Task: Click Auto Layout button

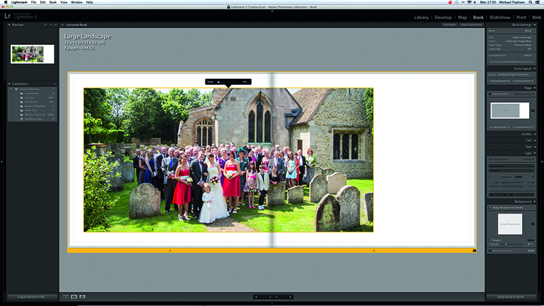Action: pos(500,81)
